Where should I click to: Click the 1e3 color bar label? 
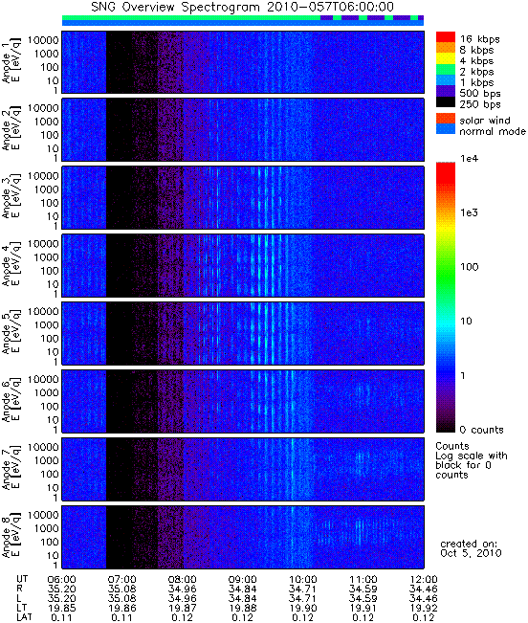[470, 213]
